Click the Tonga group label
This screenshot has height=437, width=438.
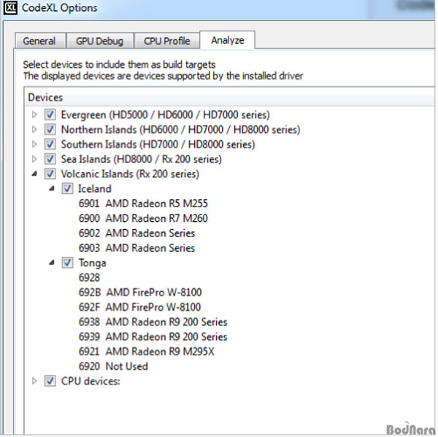[x=92, y=263]
